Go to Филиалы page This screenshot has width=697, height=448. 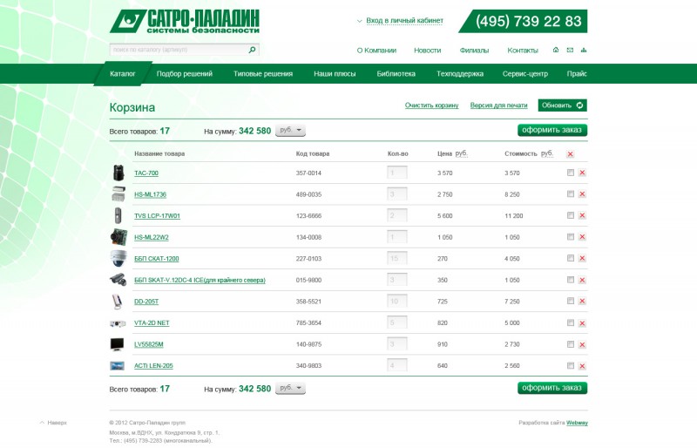click(x=474, y=51)
